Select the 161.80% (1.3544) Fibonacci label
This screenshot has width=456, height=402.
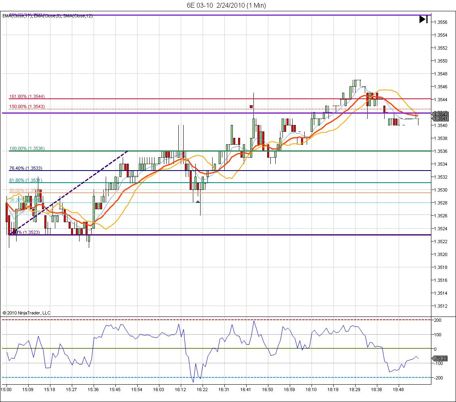[x=27, y=96]
